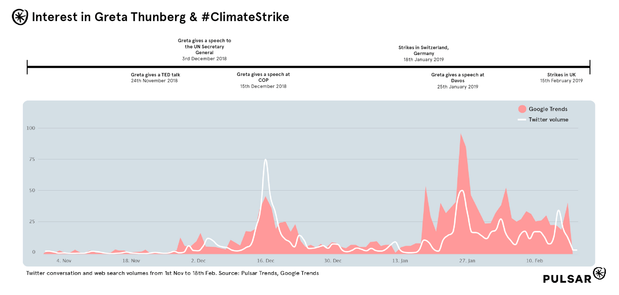Click the Pulsar logo icon at bottom right
619x295 pixels.
(x=600, y=273)
